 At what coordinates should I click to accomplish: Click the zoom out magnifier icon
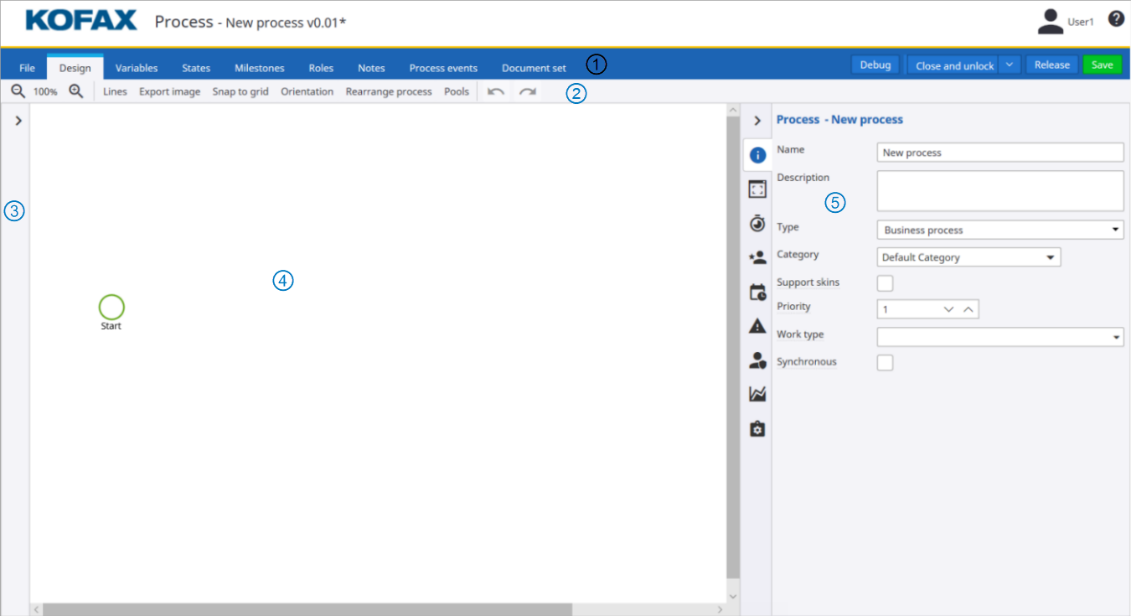click(18, 91)
